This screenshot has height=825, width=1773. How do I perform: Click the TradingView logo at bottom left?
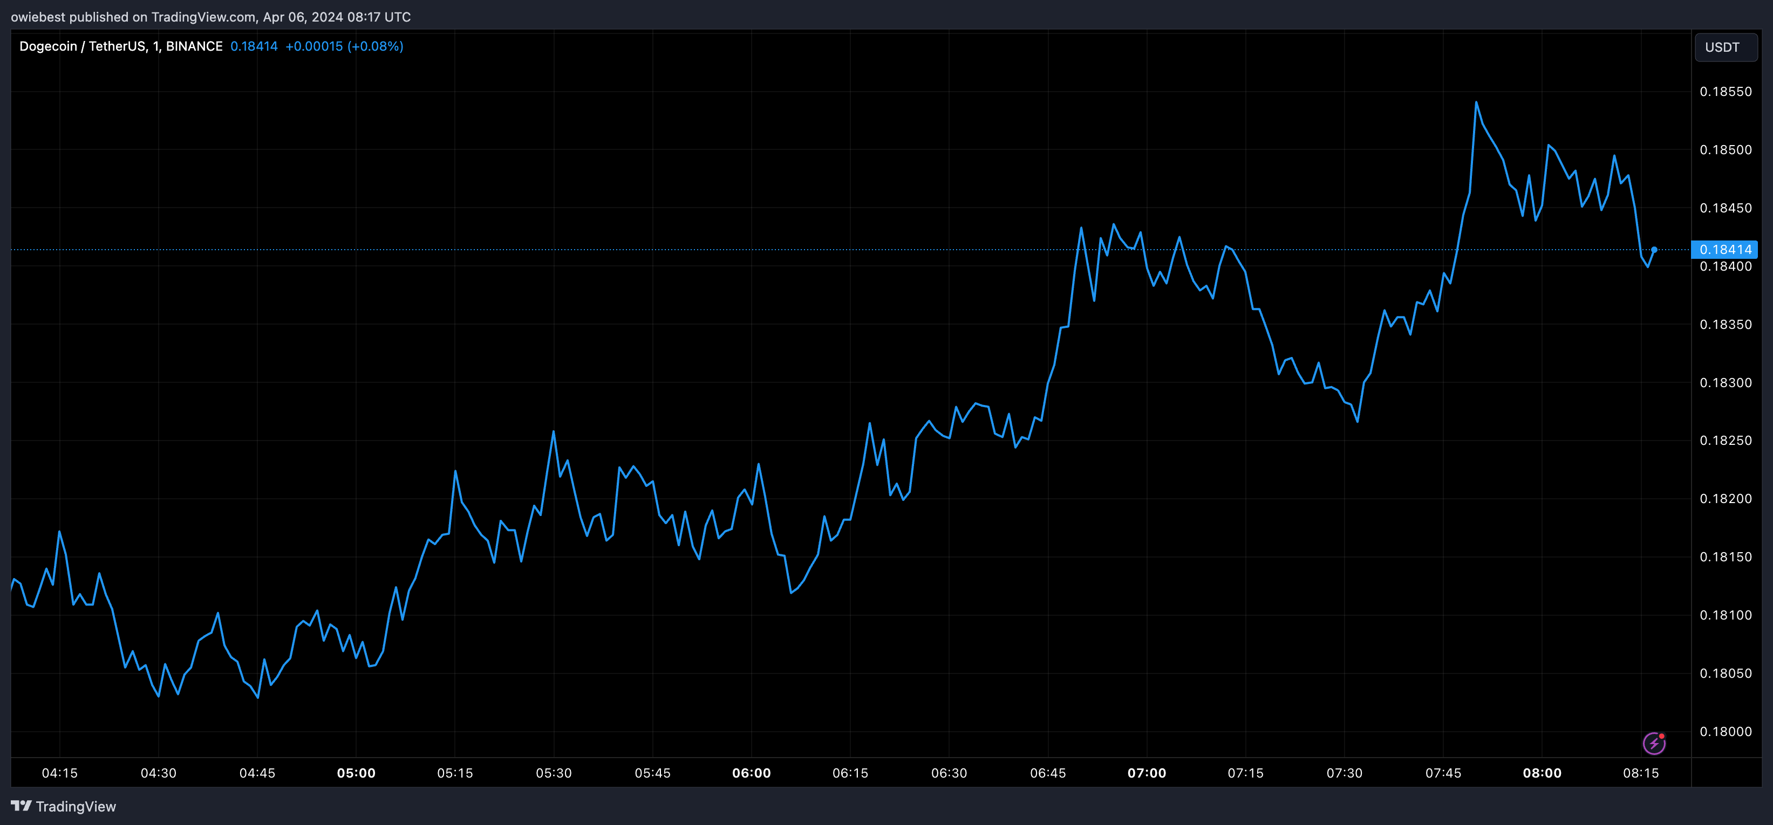(63, 807)
